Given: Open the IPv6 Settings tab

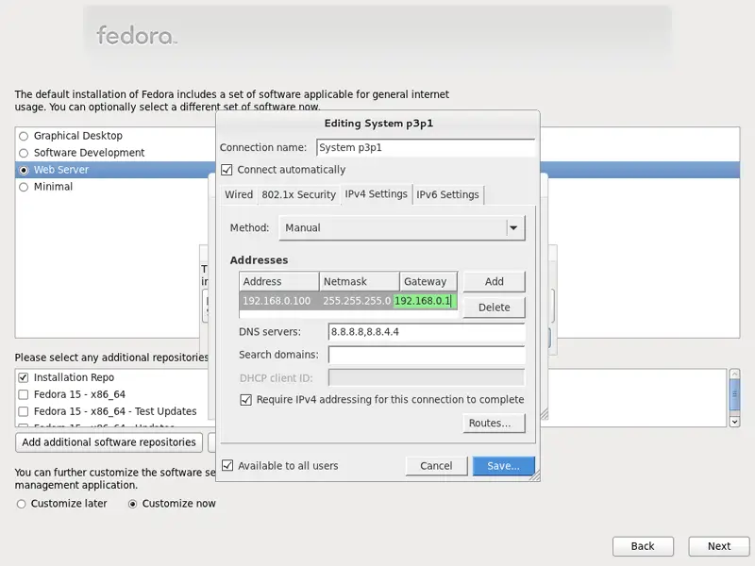Looking at the screenshot, I should pyautogui.click(x=447, y=194).
